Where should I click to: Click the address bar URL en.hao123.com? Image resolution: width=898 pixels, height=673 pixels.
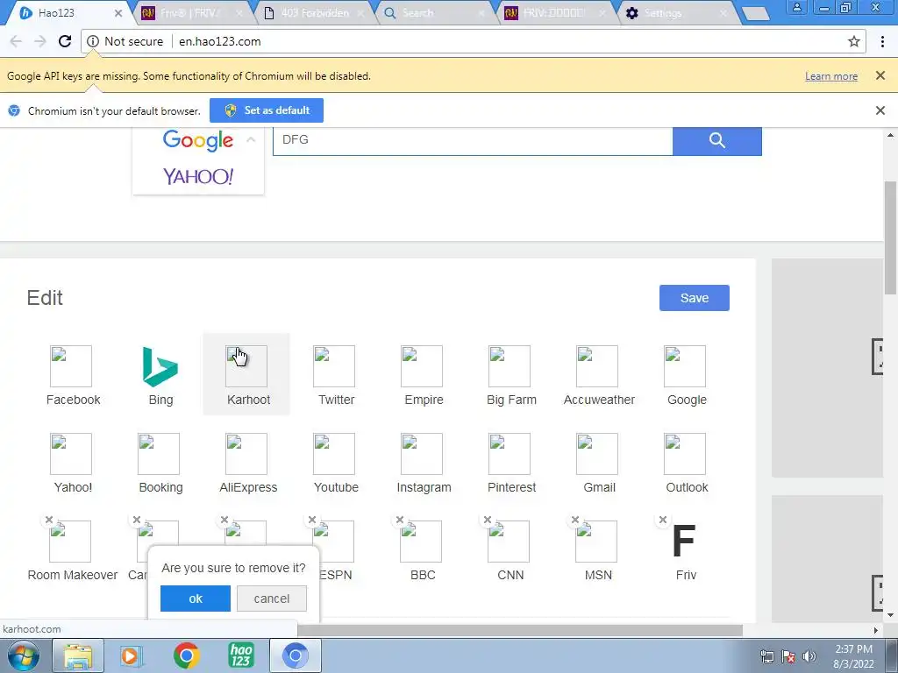tap(220, 41)
